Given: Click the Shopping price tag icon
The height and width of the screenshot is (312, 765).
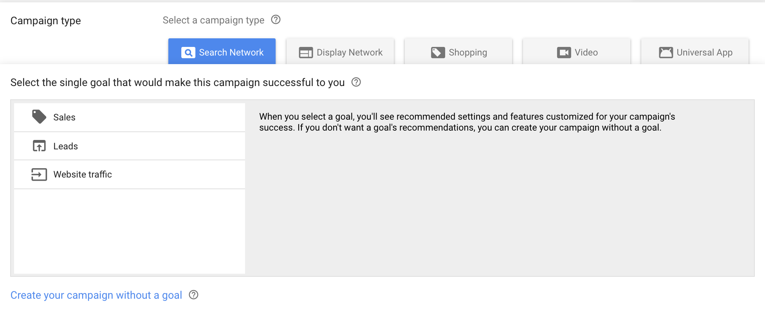Looking at the screenshot, I should (x=438, y=53).
